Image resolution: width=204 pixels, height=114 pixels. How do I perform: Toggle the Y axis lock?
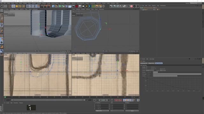pos(31,6)
